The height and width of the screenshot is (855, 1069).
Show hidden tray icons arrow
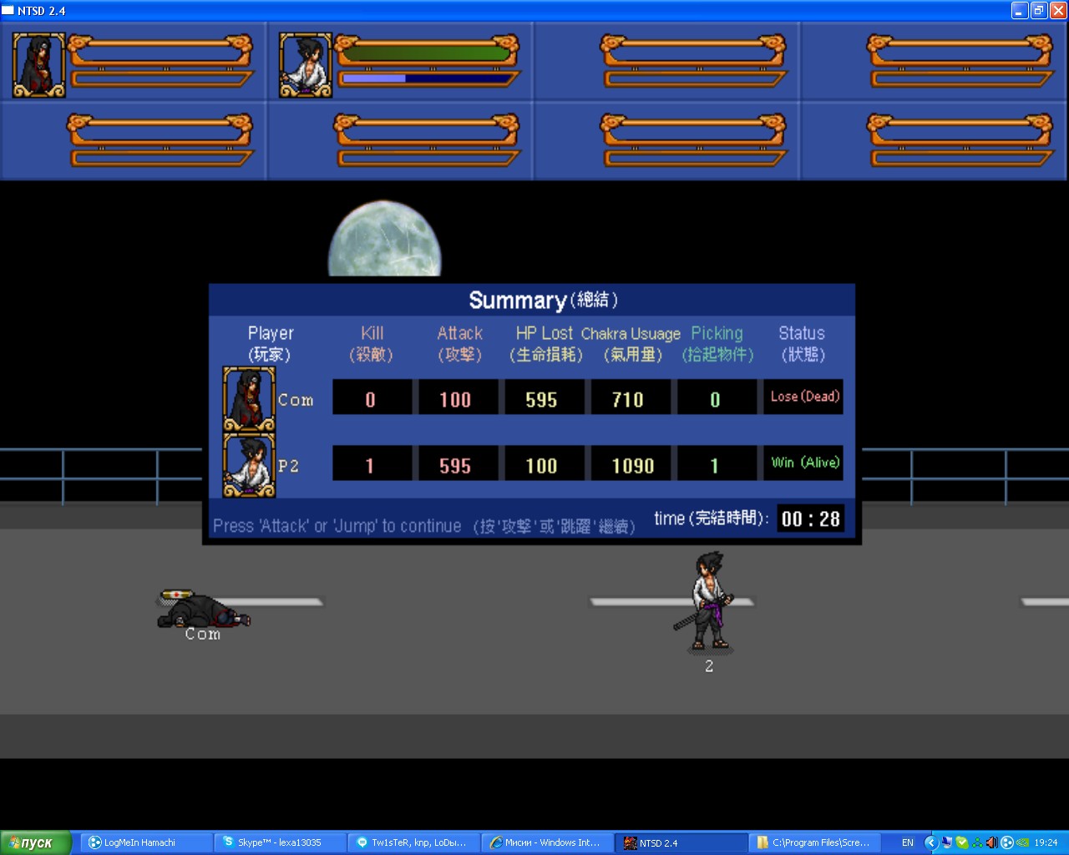pyautogui.click(x=930, y=842)
